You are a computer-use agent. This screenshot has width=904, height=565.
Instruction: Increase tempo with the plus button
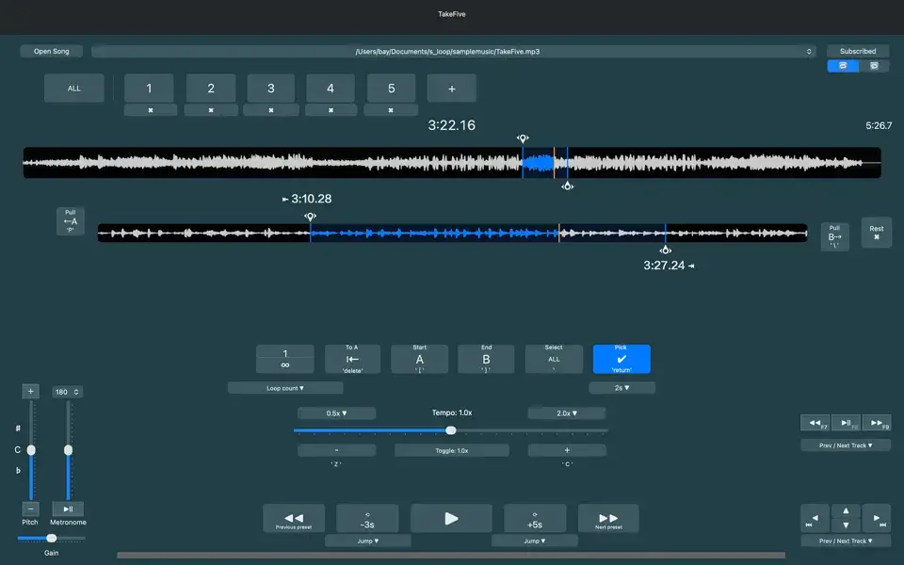[x=567, y=450]
